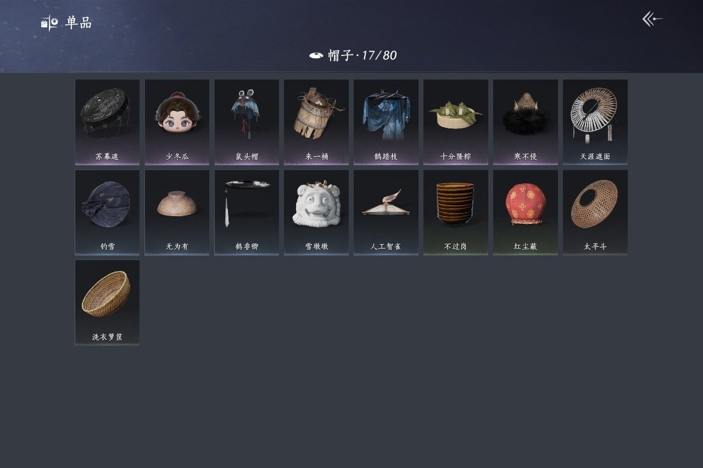The image size is (703, 468).
Task: Click the 帽子 hat category icon
Action: 316,55
